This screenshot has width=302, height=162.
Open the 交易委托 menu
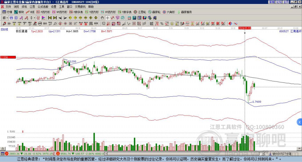coord(80,7)
